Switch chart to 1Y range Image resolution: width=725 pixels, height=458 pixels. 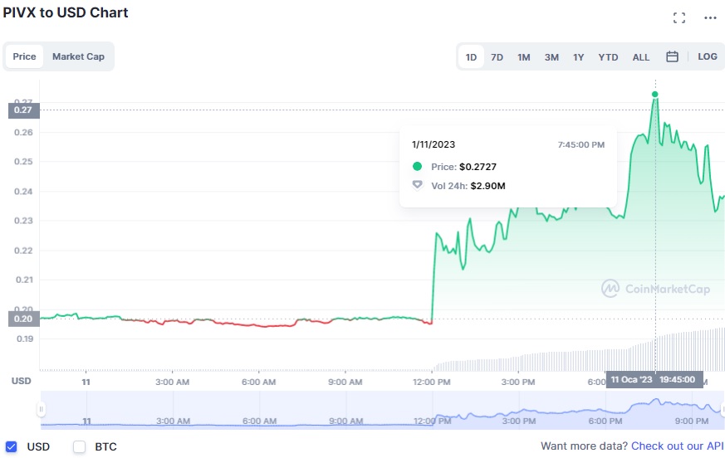point(579,57)
